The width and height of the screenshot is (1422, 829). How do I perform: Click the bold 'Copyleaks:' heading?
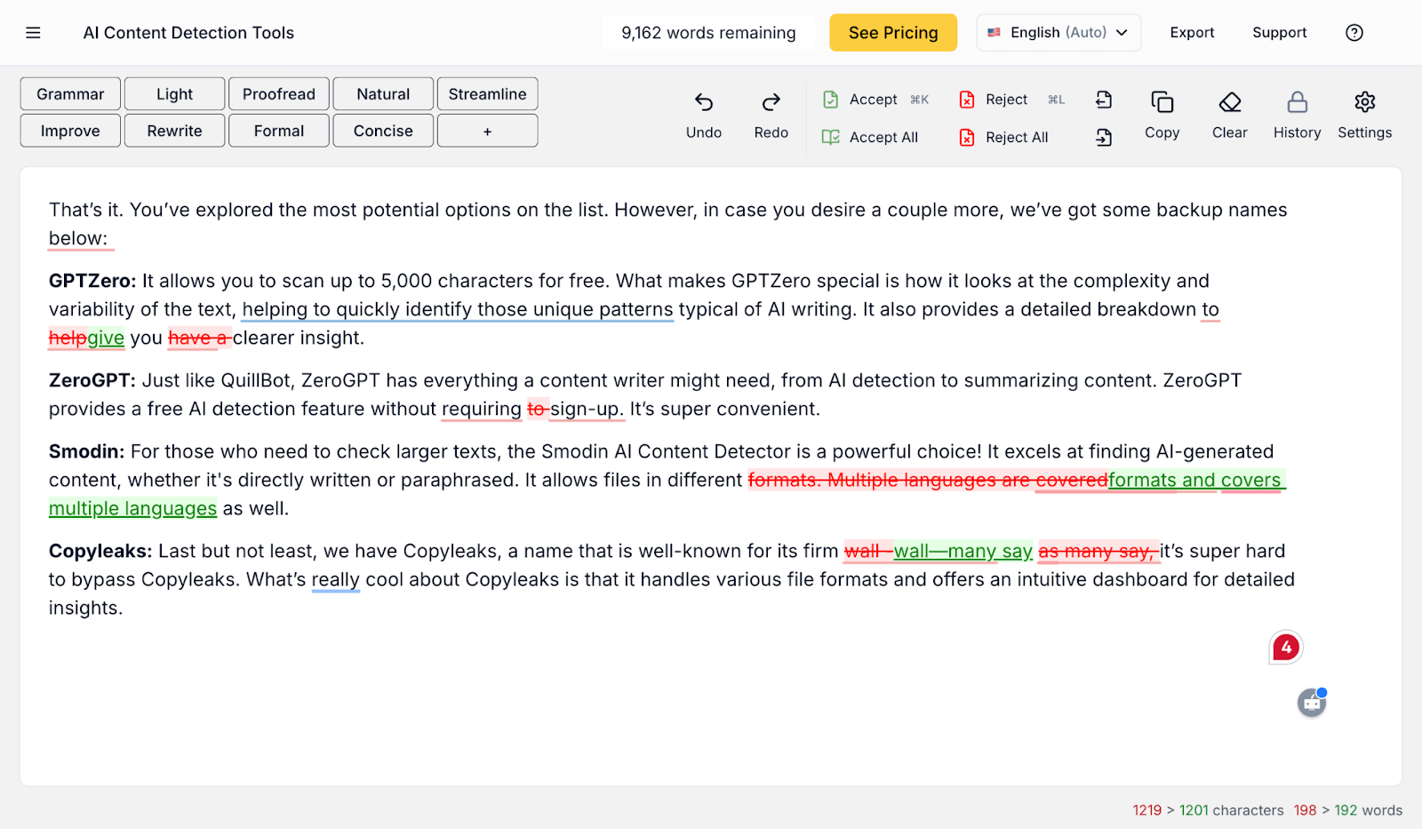coord(100,551)
